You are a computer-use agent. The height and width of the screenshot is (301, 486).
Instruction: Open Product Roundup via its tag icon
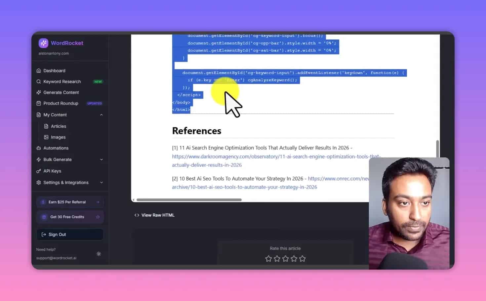coord(38,103)
